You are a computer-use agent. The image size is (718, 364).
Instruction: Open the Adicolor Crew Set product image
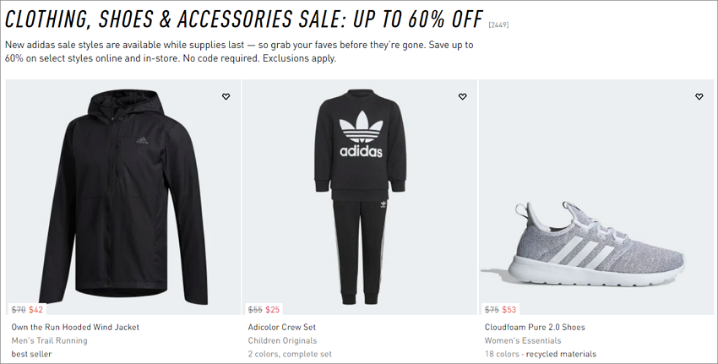[x=360, y=197]
